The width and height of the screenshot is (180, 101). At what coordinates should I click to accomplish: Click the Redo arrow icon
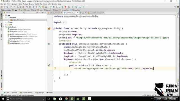click(x=14, y=7)
